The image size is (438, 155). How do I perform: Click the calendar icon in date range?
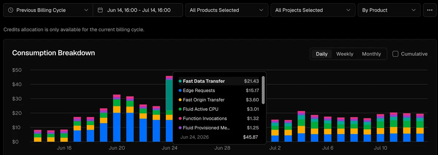pyautogui.click(x=100, y=10)
